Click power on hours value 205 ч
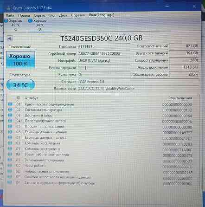The width and height of the screenshot is (205, 207). [184, 74]
